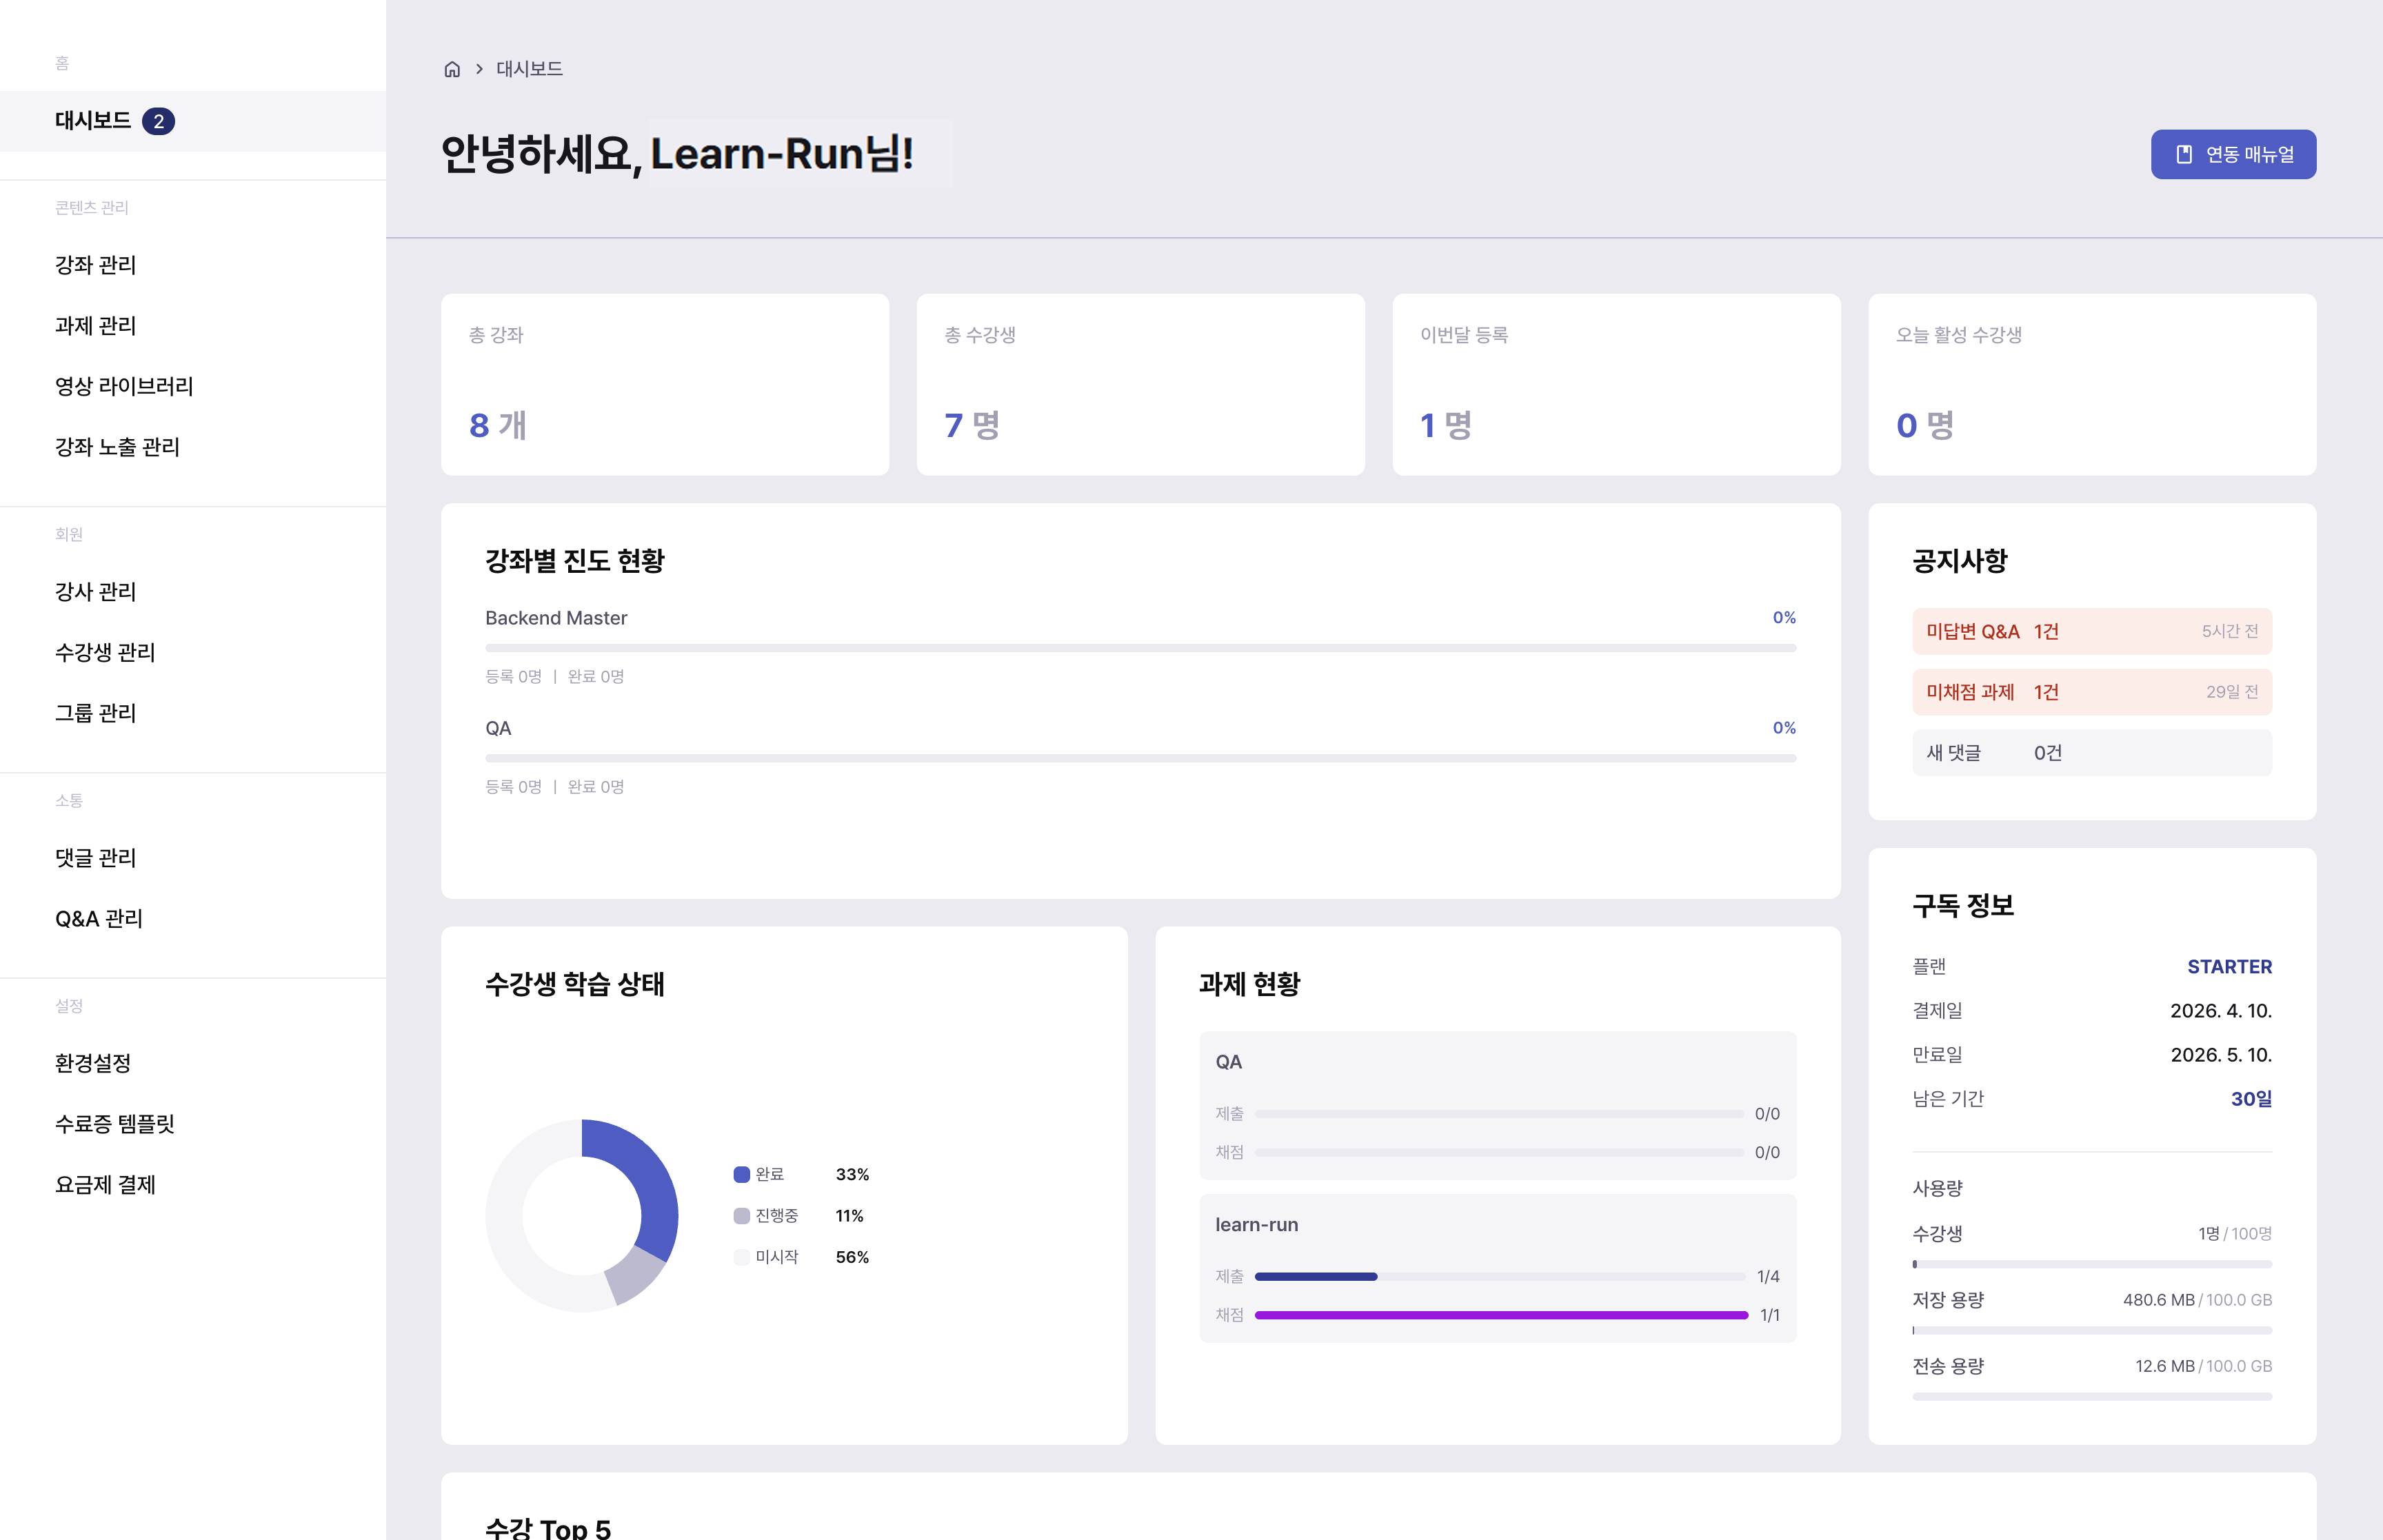Click the book icon on 연동 매뉴얼 button
Image resolution: width=2383 pixels, height=1540 pixels.
2184,154
